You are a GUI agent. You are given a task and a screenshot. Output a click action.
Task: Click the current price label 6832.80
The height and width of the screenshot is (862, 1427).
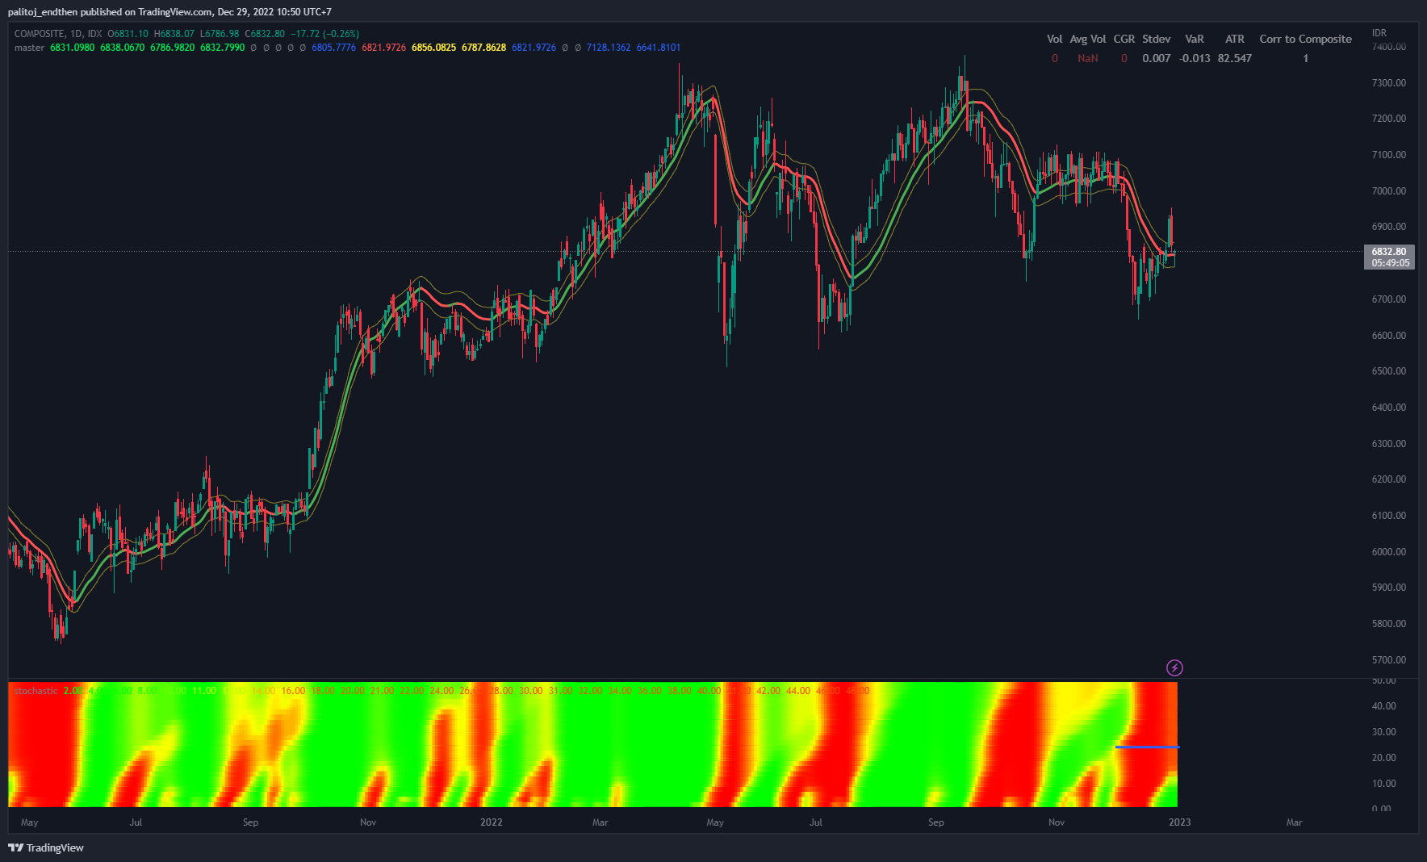pos(1388,252)
